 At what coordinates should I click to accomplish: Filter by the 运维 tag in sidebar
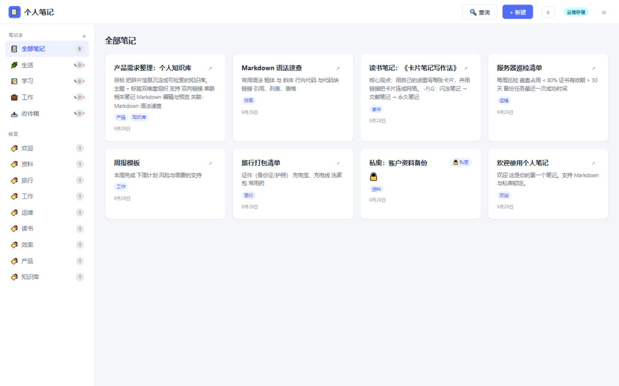[47, 213]
